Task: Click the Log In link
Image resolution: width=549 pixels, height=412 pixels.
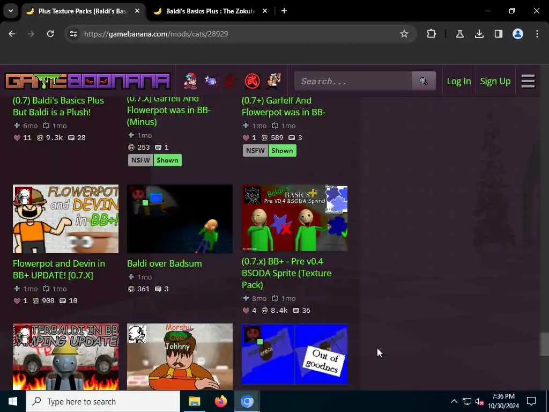Action: (x=459, y=82)
